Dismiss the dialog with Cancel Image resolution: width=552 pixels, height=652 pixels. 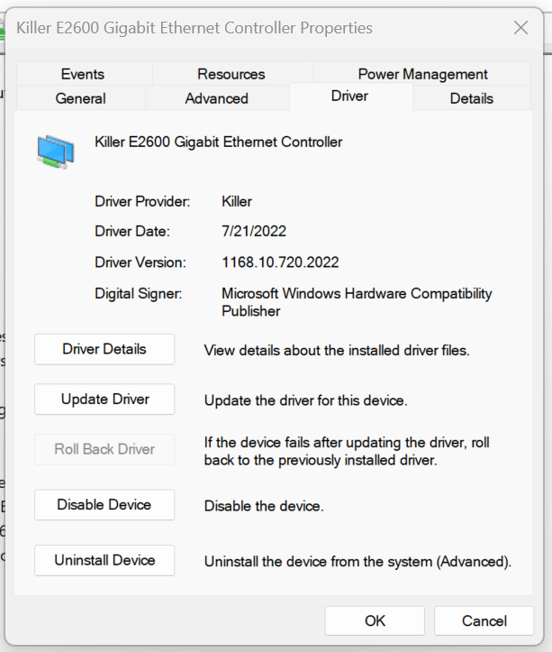click(484, 620)
